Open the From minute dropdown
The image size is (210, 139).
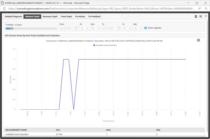click(95, 28)
